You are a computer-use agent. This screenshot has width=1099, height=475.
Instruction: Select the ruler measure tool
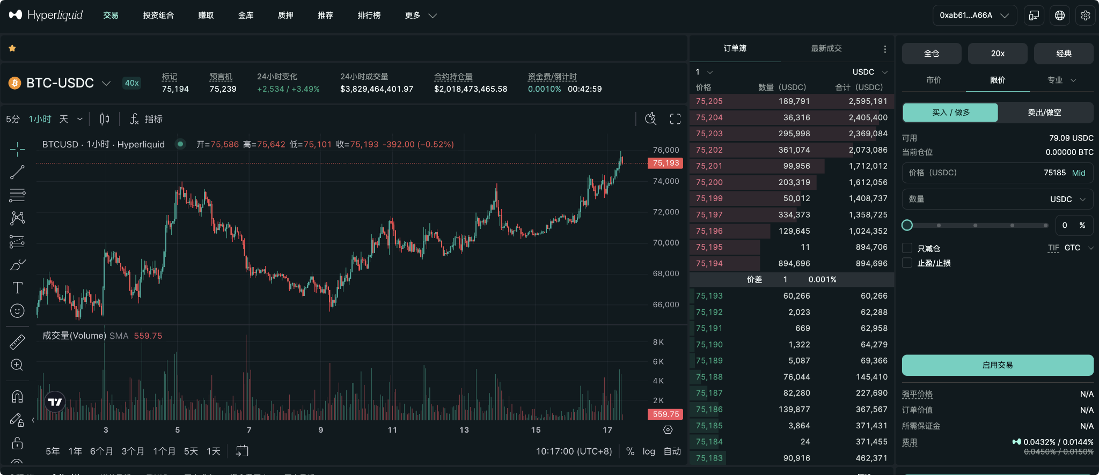click(17, 342)
